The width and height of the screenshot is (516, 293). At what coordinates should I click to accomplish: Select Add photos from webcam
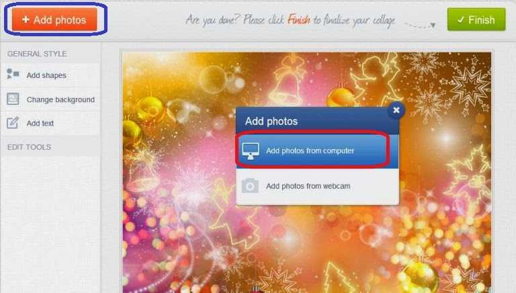pyautogui.click(x=317, y=186)
